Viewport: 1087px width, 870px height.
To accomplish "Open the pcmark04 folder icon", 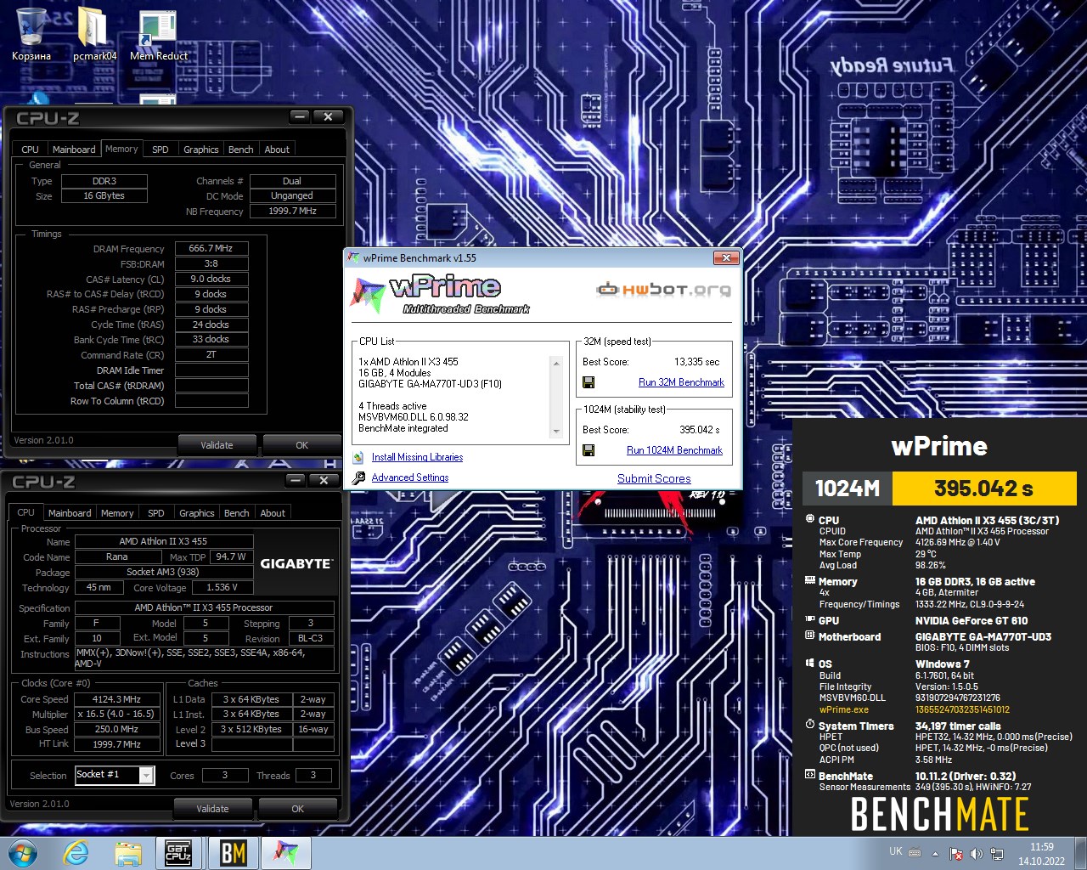I will pyautogui.click(x=94, y=34).
